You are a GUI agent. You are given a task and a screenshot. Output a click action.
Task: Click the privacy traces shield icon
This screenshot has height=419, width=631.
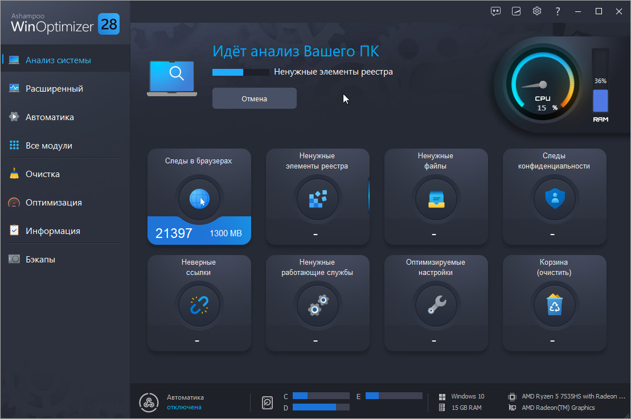[554, 199]
